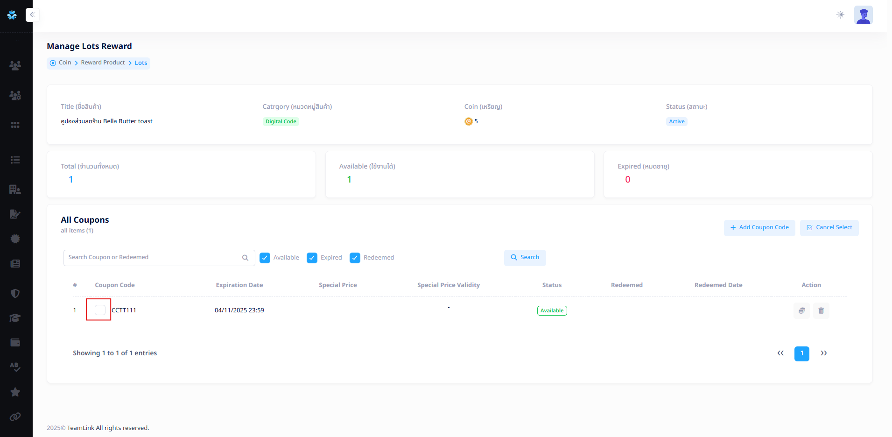Open the graduation cap sidebar menu

pos(15,318)
